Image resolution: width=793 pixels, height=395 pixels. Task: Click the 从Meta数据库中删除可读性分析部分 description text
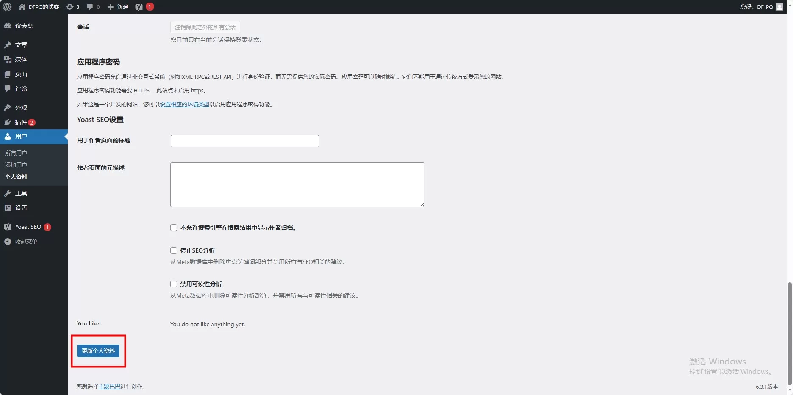click(266, 296)
